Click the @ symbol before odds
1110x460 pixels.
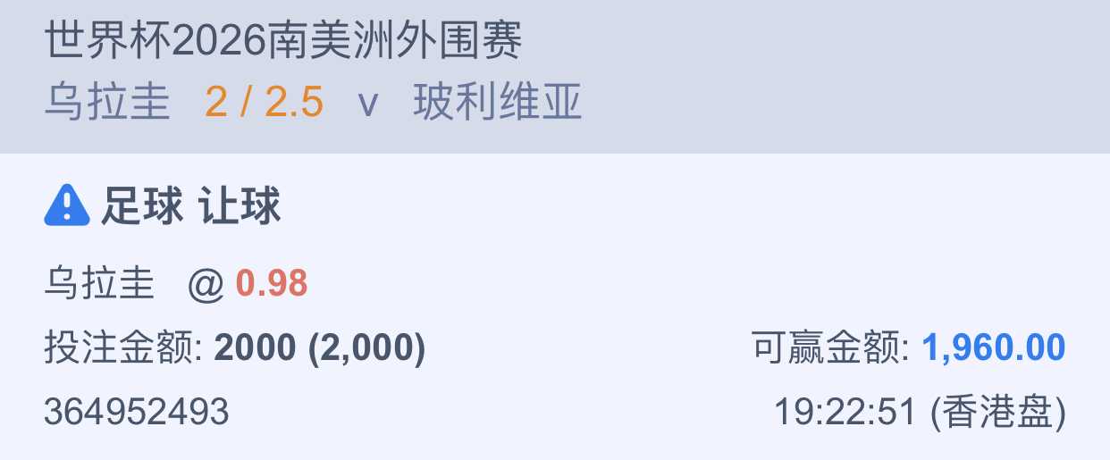pyautogui.click(x=206, y=285)
